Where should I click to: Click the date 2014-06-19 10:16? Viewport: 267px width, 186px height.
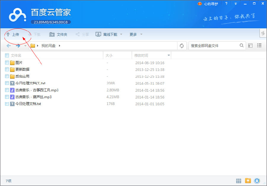pos(150,63)
